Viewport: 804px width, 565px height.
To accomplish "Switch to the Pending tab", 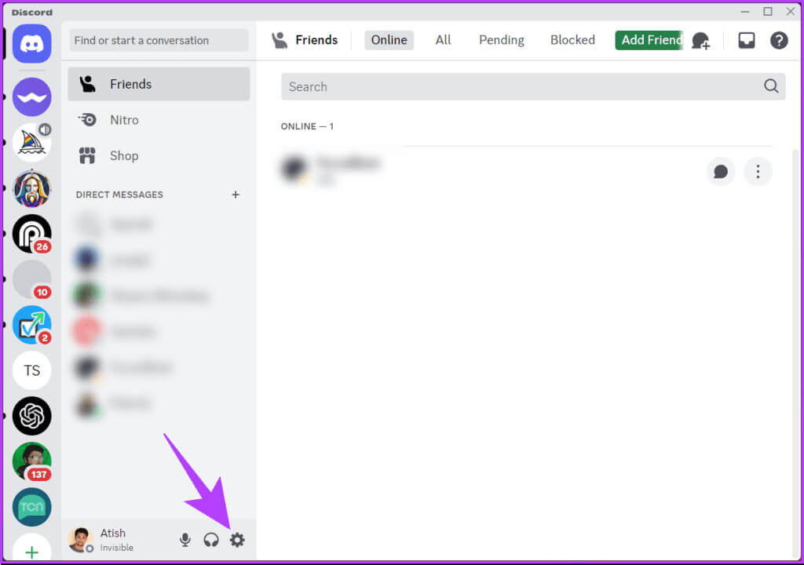I will 502,40.
